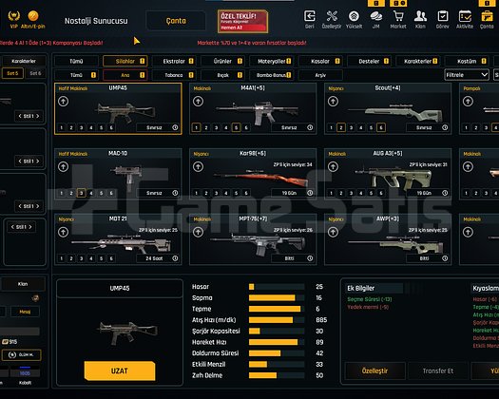Click info icon on UMP45 card
499x399 pixels.
tap(175, 127)
